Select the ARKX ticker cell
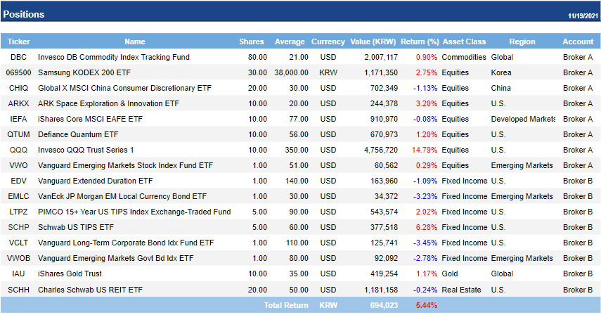The height and width of the screenshot is (315, 601). point(18,103)
